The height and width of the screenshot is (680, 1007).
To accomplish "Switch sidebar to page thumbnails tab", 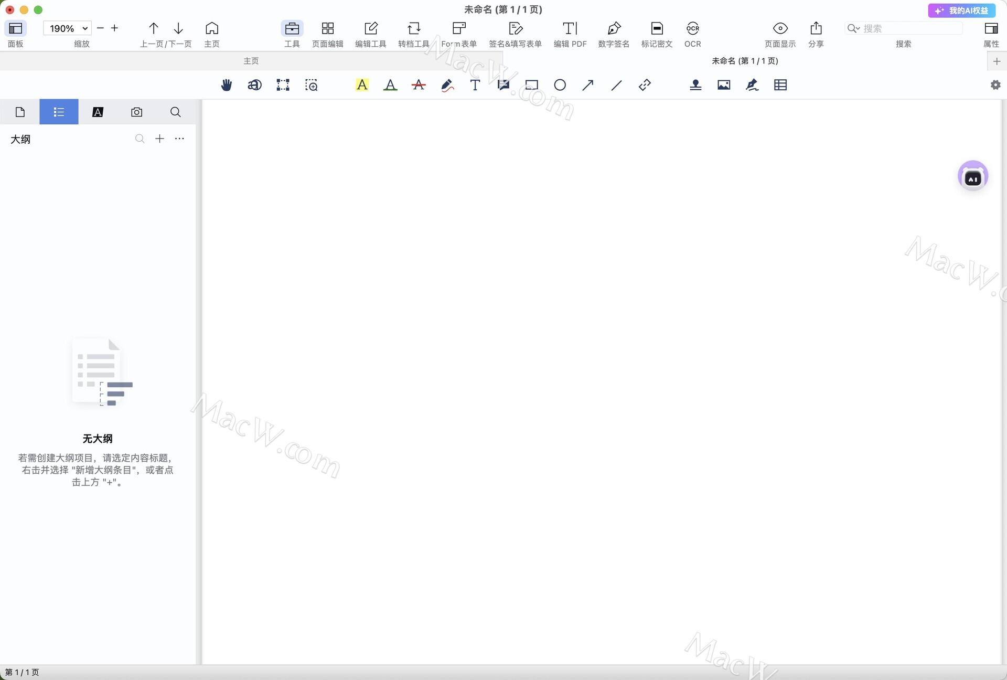I will coord(20,112).
